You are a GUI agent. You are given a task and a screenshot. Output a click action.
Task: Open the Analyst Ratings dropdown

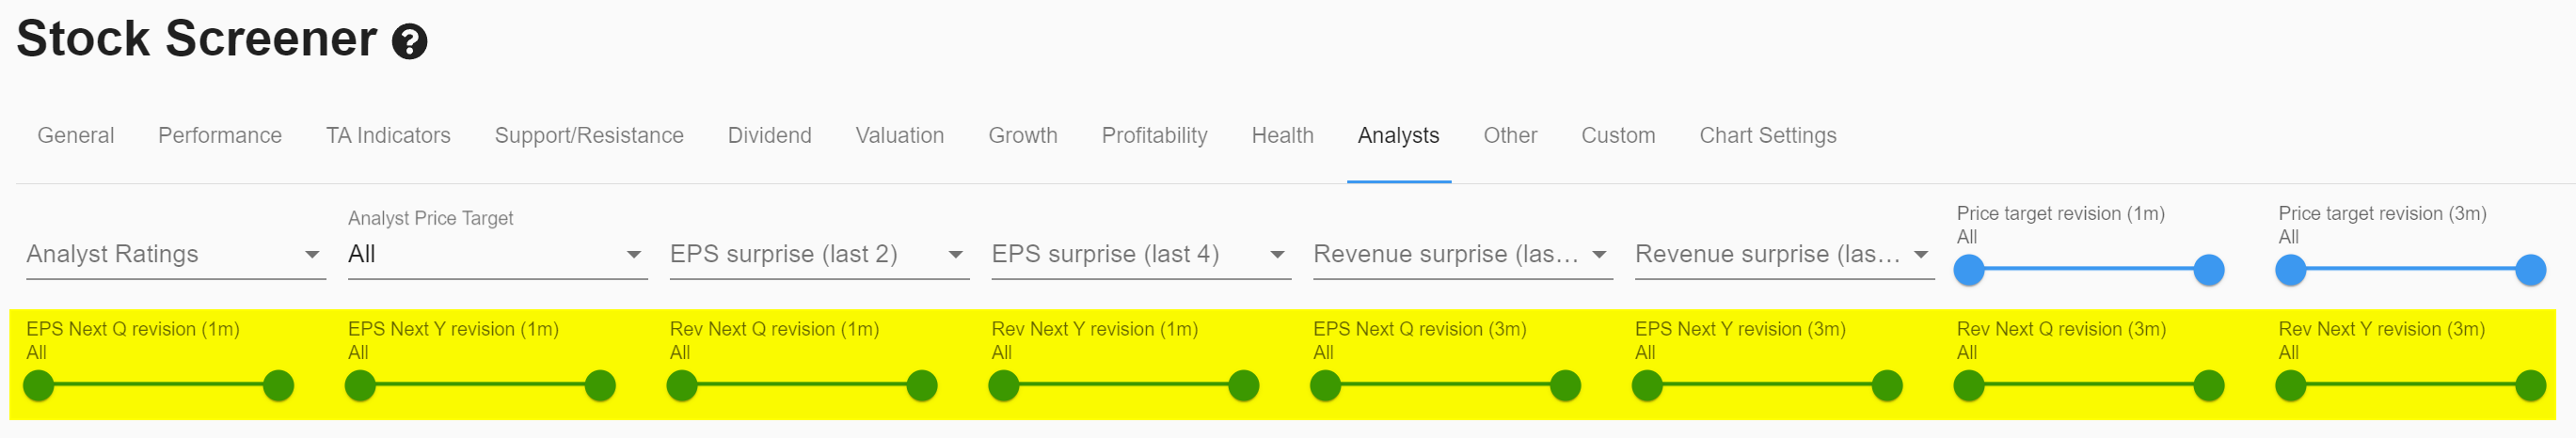[176, 255]
